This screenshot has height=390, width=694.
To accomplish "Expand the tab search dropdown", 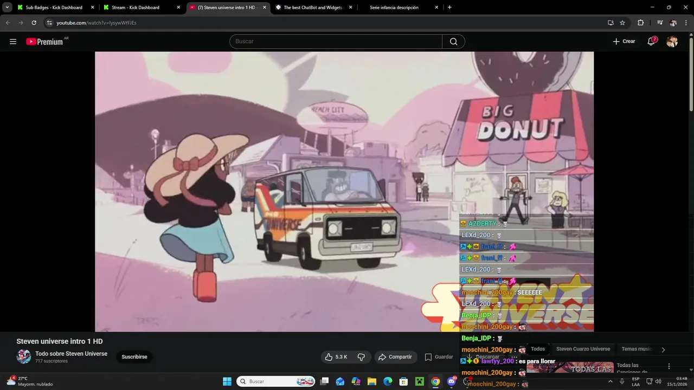I will pos(7,8).
